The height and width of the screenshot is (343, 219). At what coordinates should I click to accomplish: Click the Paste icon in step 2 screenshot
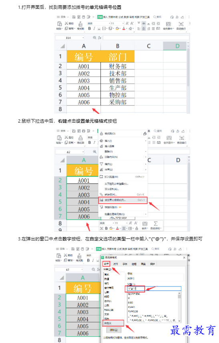[59, 138]
